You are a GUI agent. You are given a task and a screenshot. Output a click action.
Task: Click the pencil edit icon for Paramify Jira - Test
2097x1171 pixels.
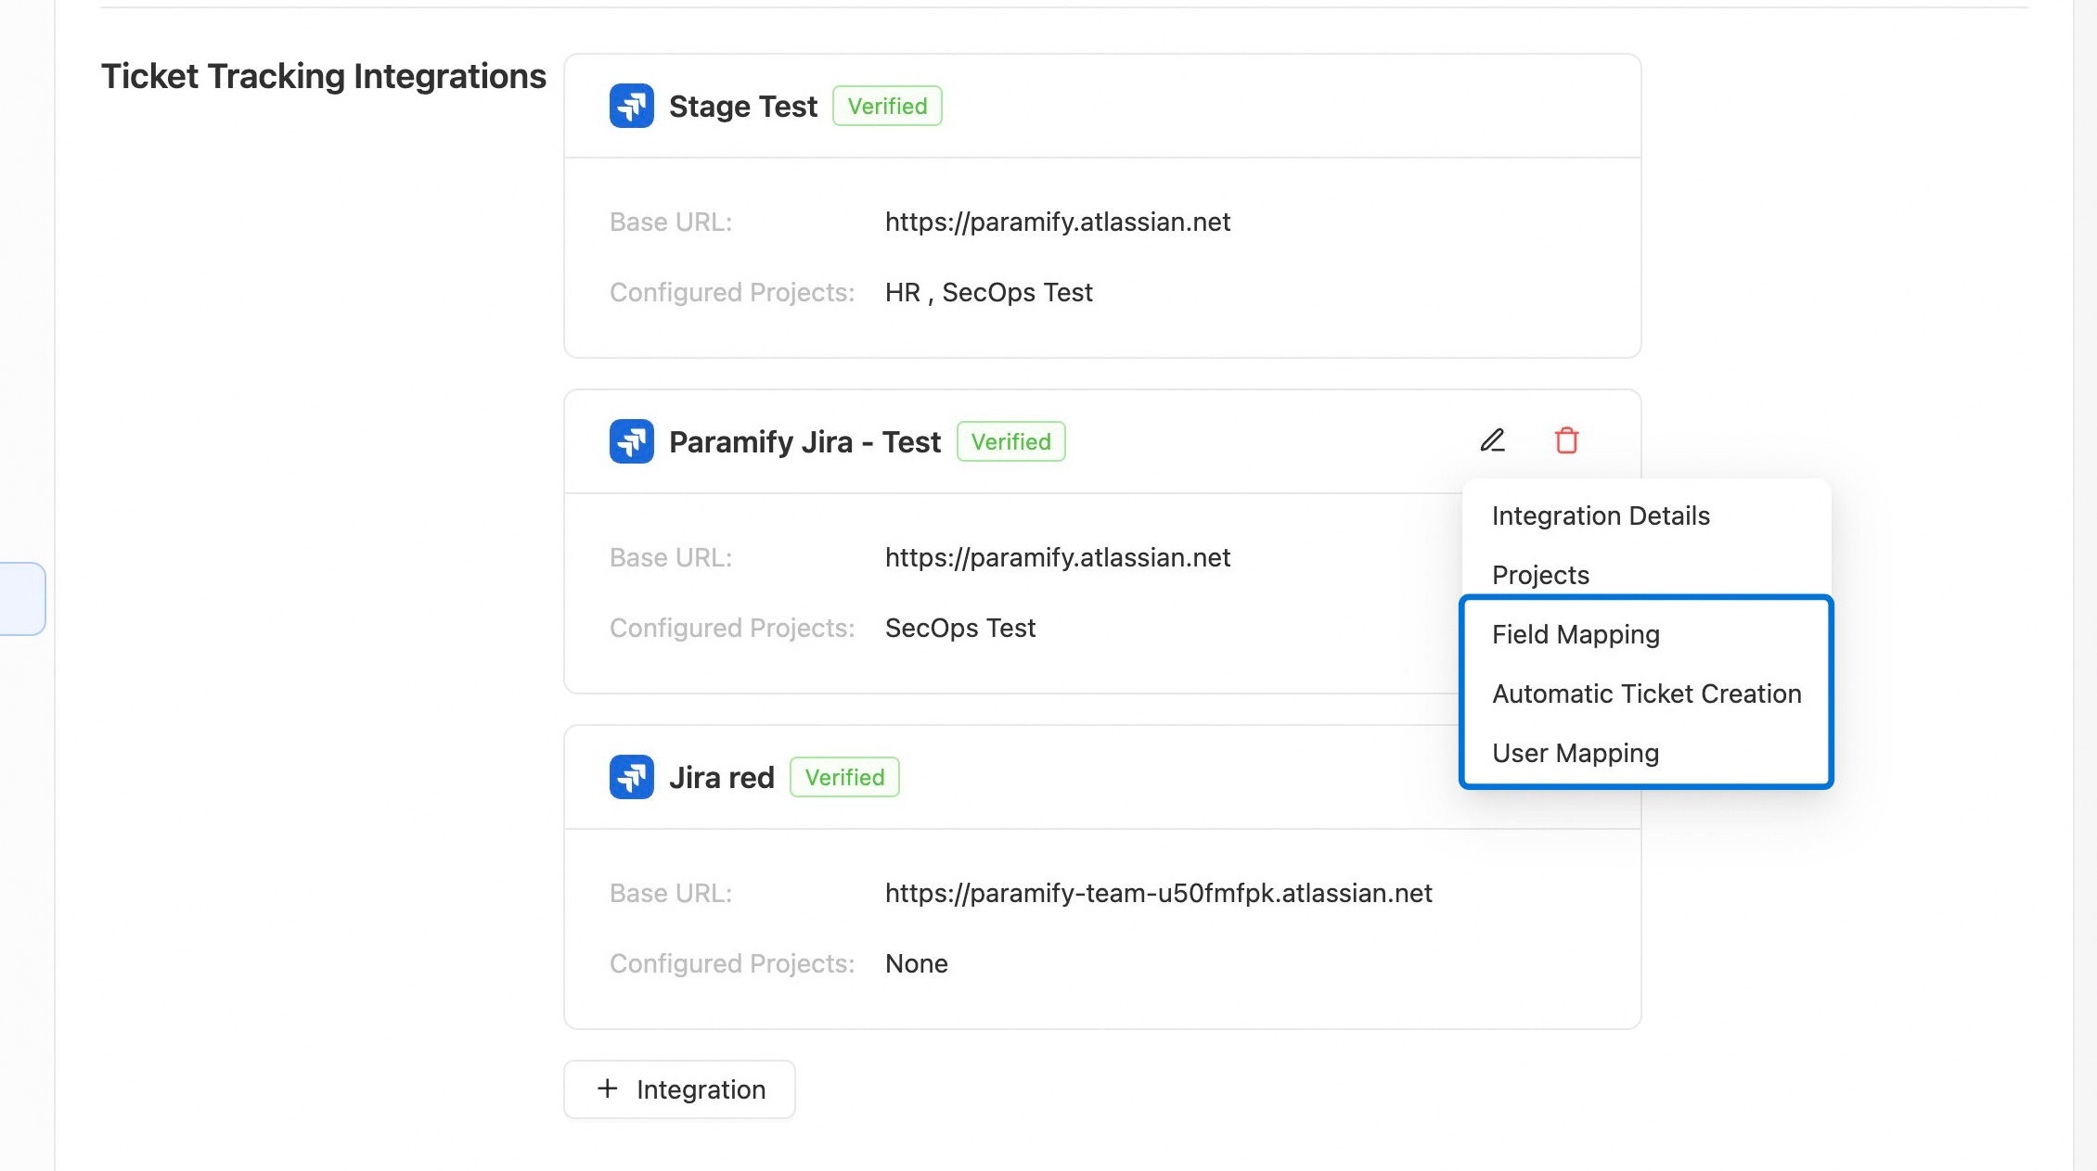point(1492,440)
